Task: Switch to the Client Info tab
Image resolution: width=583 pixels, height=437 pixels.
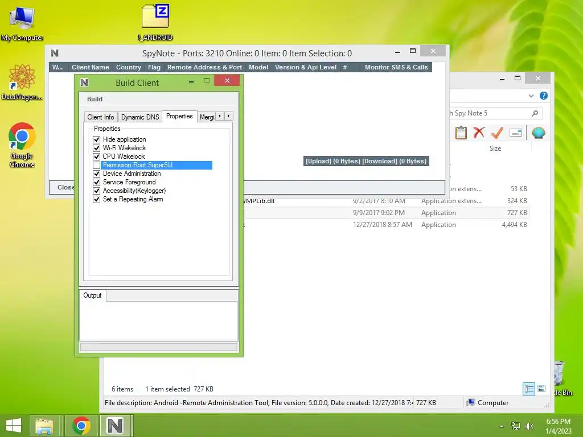Action: point(100,117)
